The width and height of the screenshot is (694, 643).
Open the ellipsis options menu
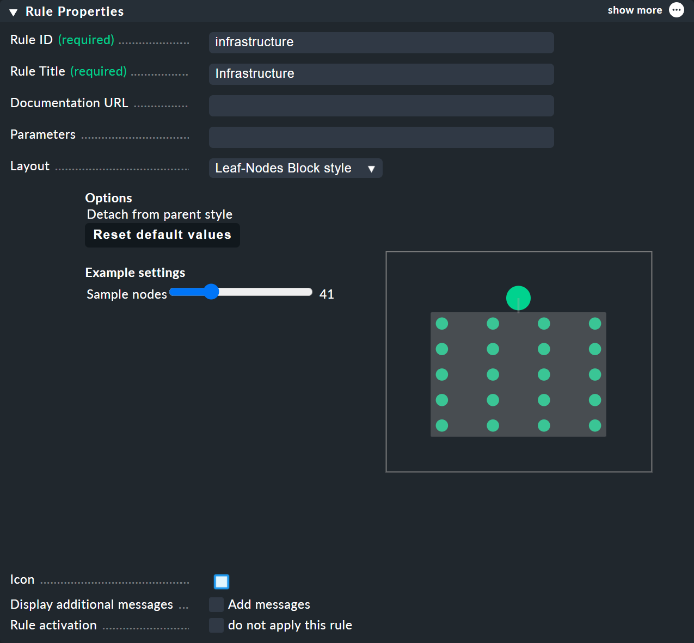676,10
